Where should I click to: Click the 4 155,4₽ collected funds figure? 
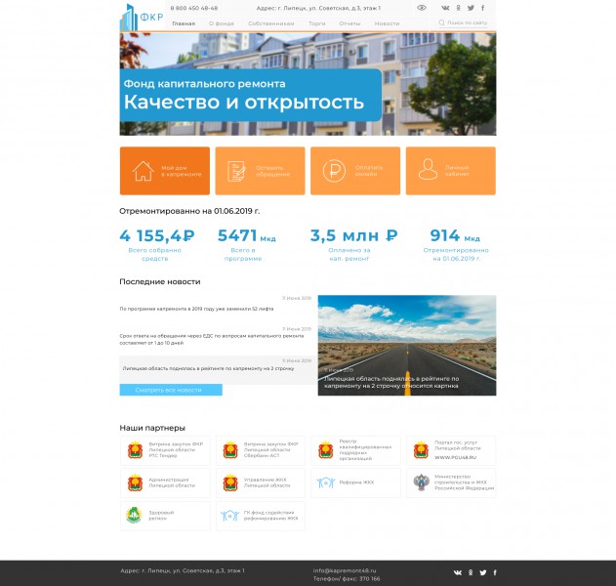coord(157,235)
